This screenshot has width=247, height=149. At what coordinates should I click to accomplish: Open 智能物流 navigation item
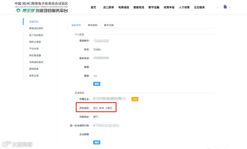139,7
